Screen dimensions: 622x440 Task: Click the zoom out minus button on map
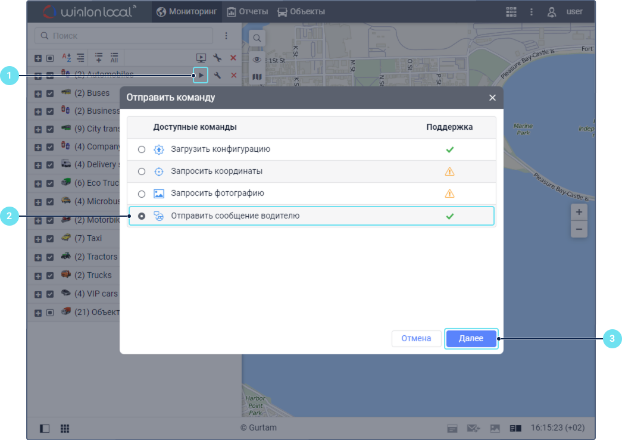pyautogui.click(x=579, y=229)
